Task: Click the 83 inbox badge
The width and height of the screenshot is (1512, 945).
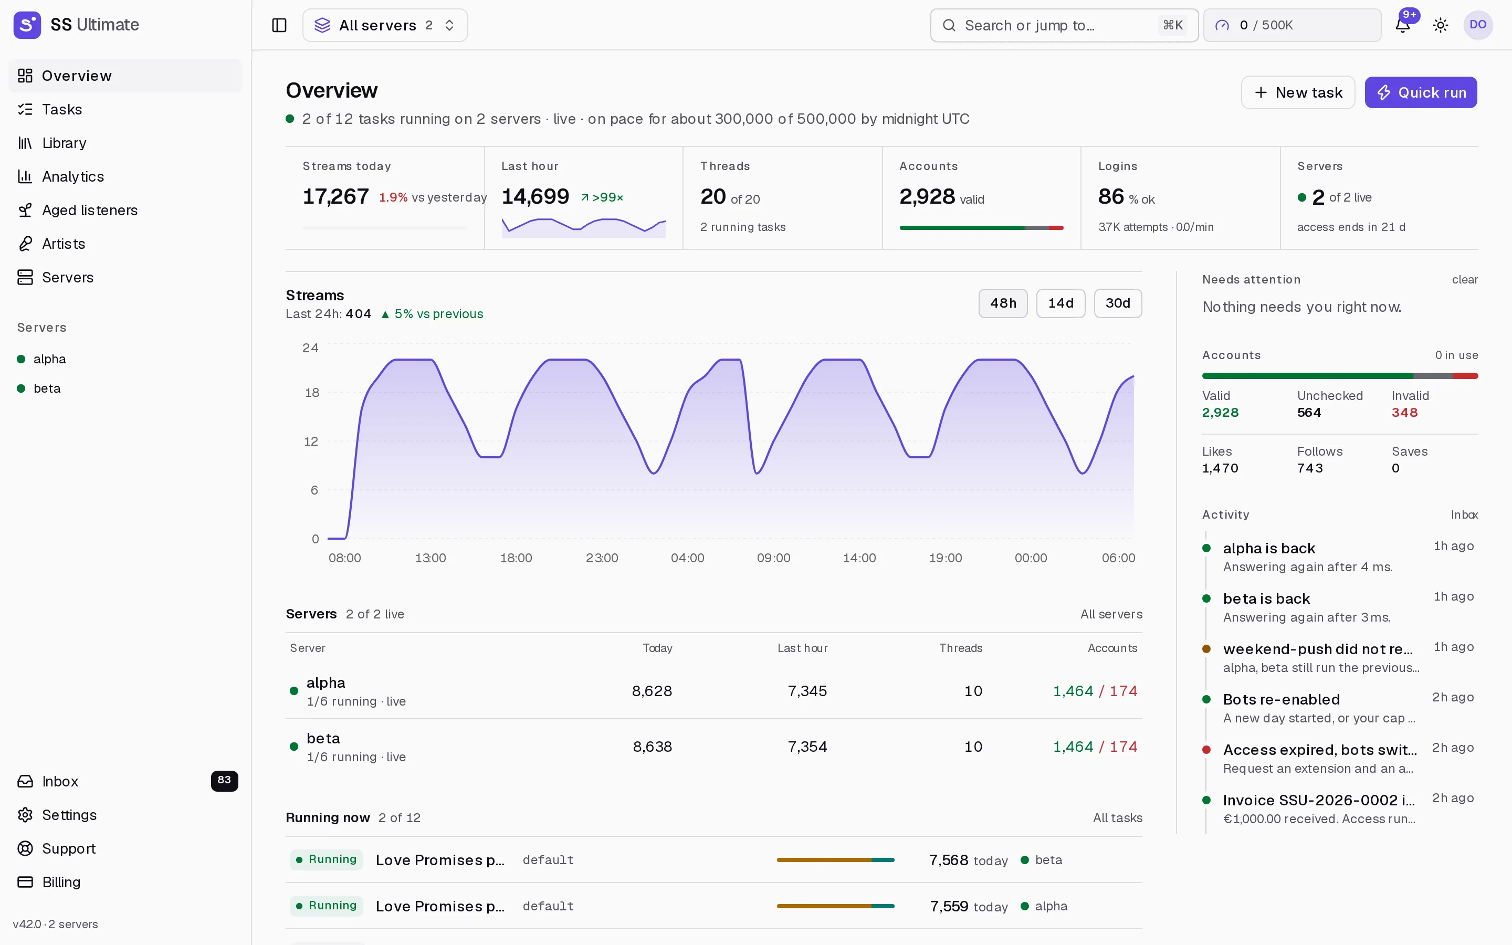Action: coord(224,781)
